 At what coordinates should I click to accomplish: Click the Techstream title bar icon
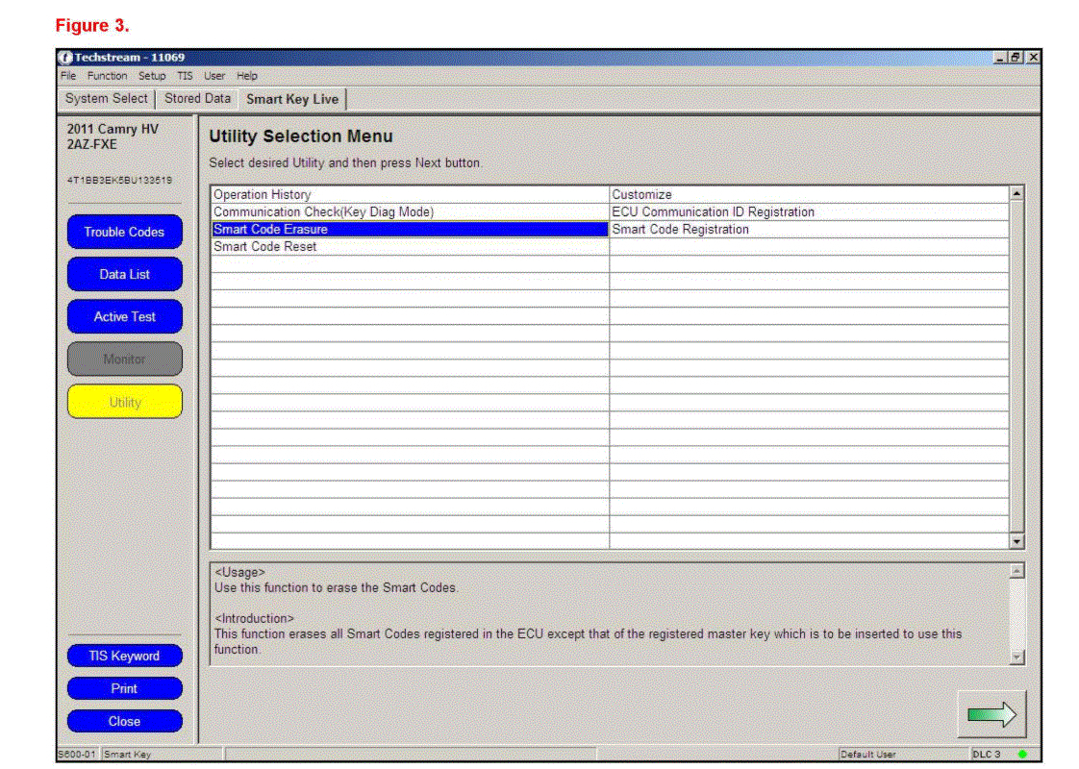coord(65,58)
